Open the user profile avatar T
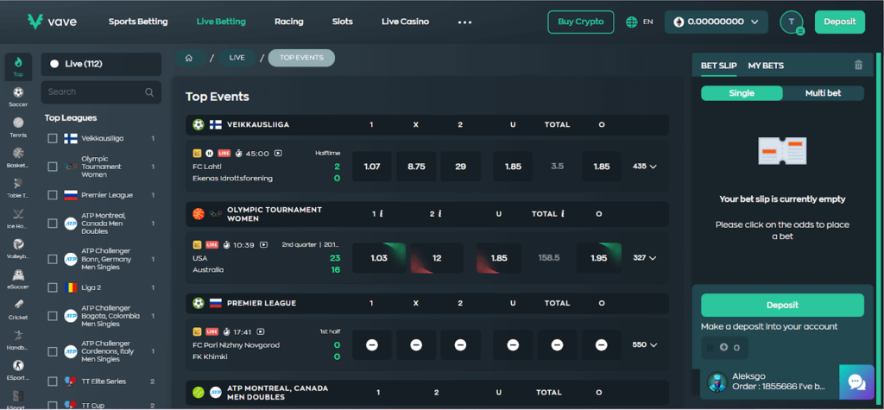This screenshot has height=410, width=884. (x=792, y=22)
